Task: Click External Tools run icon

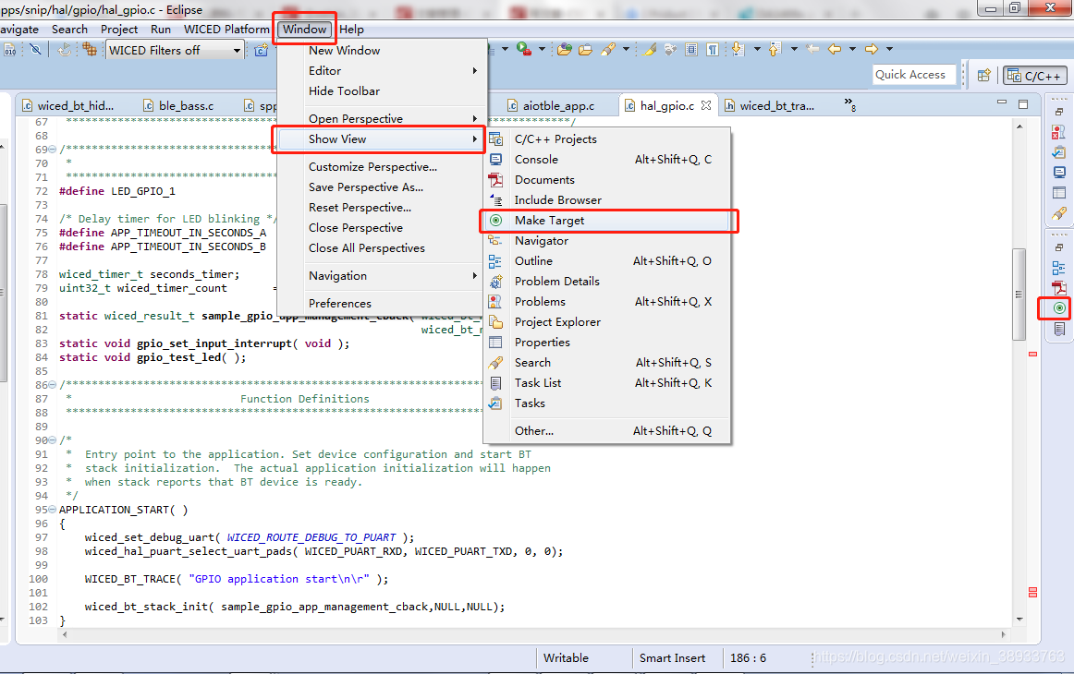Action: (524, 49)
